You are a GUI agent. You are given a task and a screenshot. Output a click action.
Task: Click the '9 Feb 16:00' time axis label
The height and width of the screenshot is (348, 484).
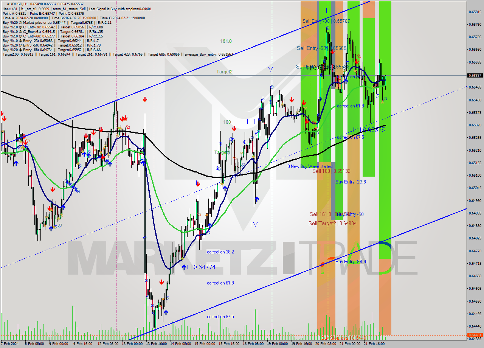82,344
